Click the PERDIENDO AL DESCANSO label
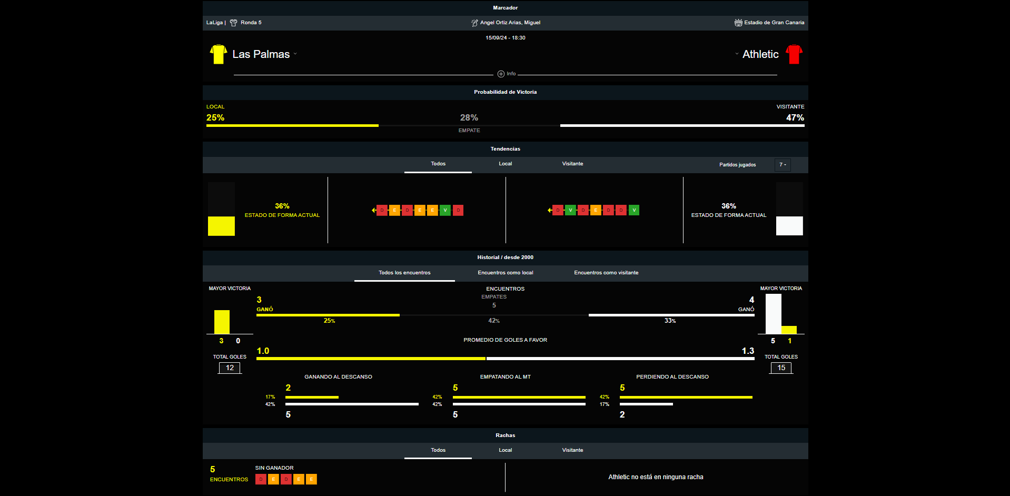This screenshot has width=1010, height=496. click(672, 377)
